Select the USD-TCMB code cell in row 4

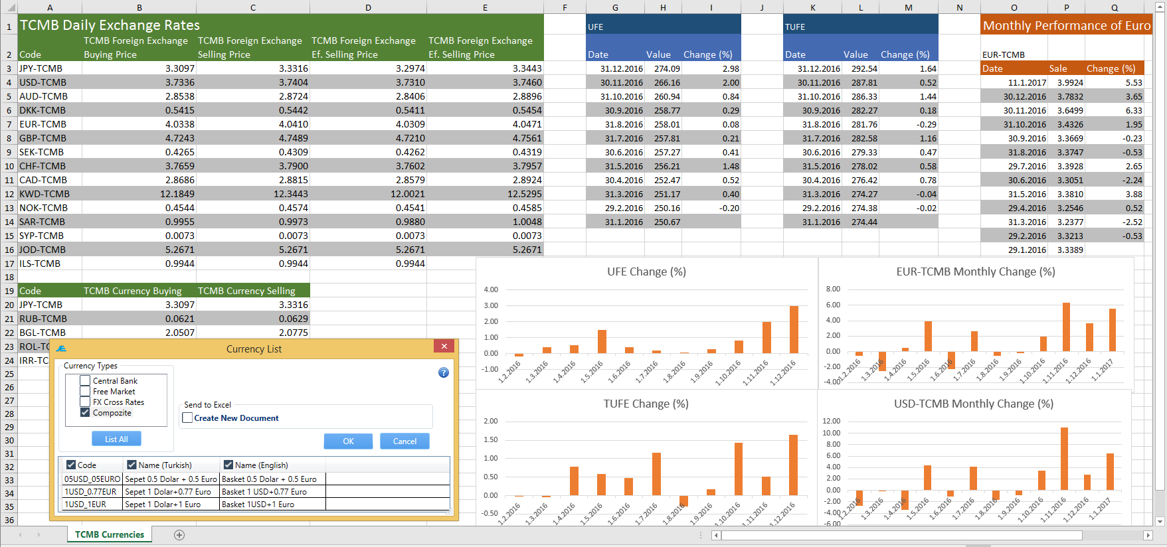tap(50, 82)
